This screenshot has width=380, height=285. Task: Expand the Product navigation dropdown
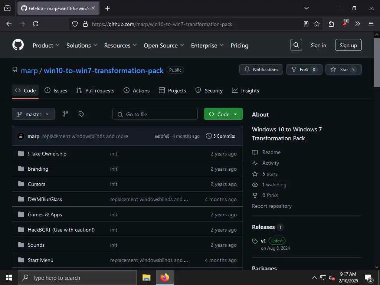[46, 45]
